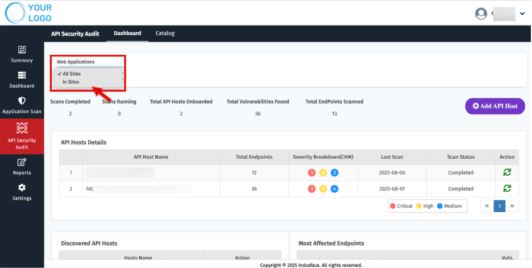
Task: Click Total API Hosts Onboarded statistic
Action: point(181,108)
